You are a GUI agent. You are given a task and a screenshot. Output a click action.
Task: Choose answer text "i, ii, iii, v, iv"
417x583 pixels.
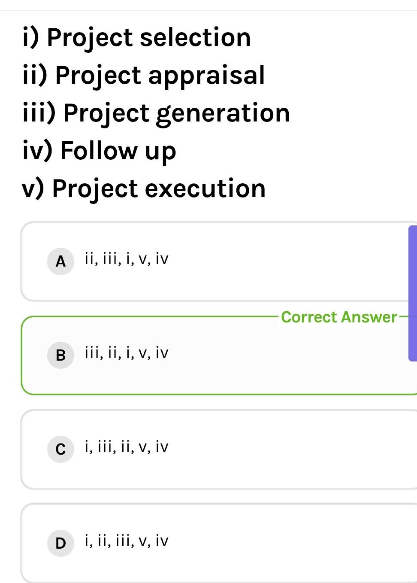(127, 541)
